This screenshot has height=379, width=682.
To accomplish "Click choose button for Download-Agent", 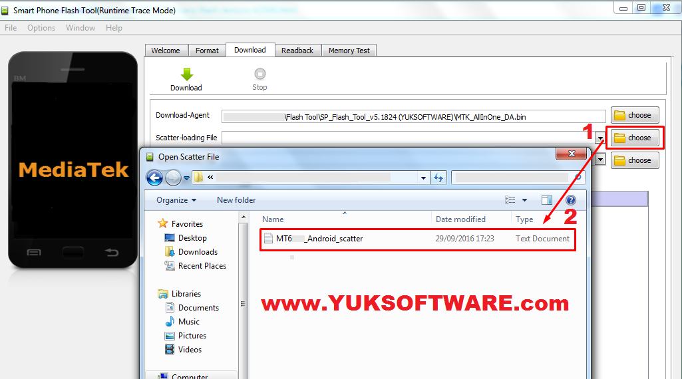I will click(635, 115).
